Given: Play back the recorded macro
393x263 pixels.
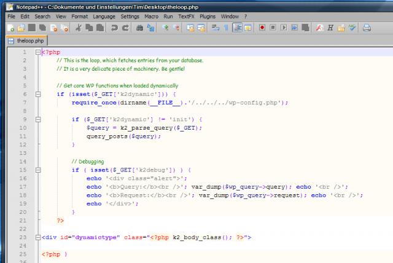Looking at the screenshot, I should (284, 27).
